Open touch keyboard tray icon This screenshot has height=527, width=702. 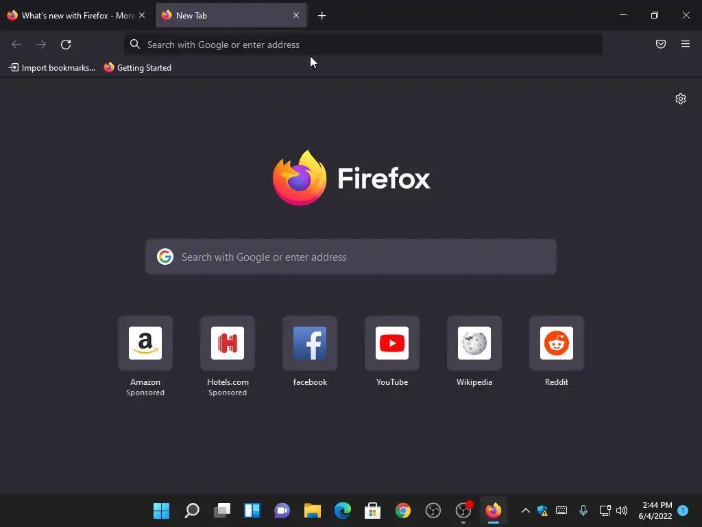tap(561, 511)
